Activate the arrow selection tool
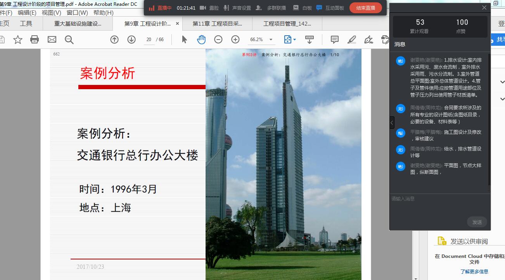 pyautogui.click(x=184, y=40)
